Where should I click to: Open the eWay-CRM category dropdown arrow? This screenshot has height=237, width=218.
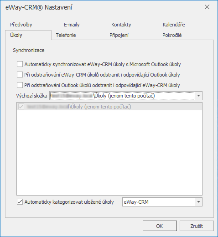(198, 202)
